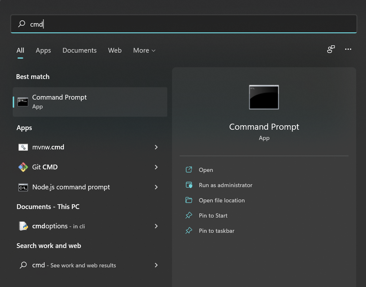This screenshot has height=287, width=366.
Task: Click the cmdoptions Python file icon
Action: [23, 226]
